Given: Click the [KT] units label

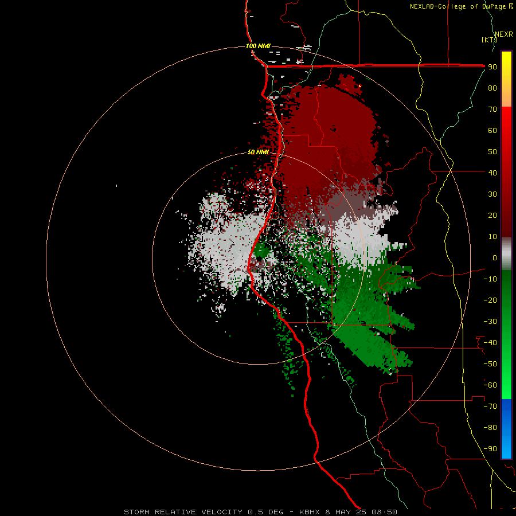Looking at the screenshot, I should pyautogui.click(x=489, y=40).
